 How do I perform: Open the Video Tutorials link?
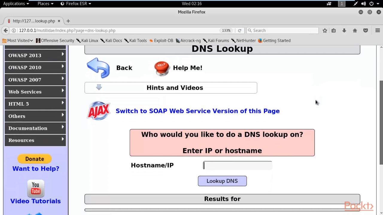36,201
